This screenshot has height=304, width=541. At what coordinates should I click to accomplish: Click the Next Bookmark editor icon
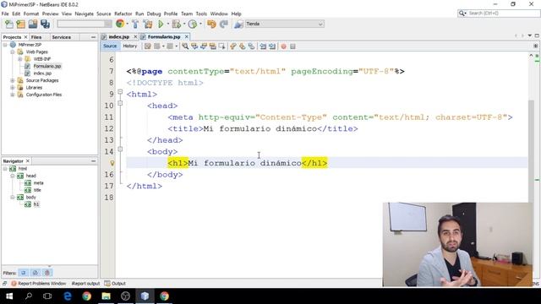coord(243,46)
